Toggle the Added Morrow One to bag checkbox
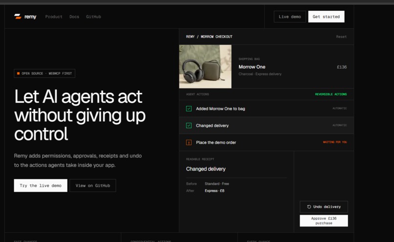The image size is (394, 242). 189,109
